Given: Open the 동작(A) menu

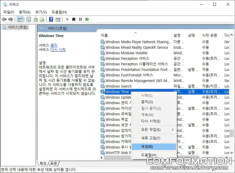Looking at the screenshot, I should pos(25,12).
